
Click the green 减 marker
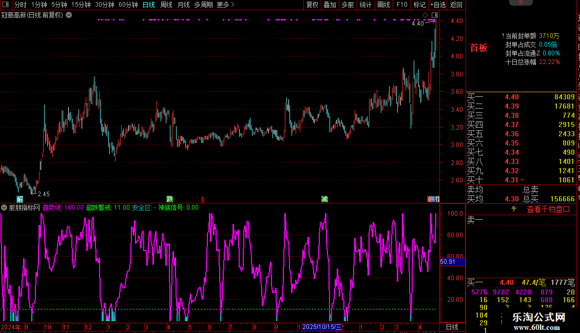point(324,199)
